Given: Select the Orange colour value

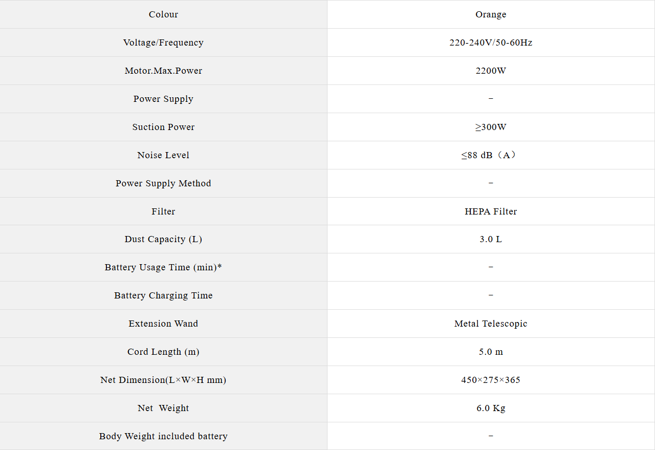Looking at the screenshot, I should point(491,14).
